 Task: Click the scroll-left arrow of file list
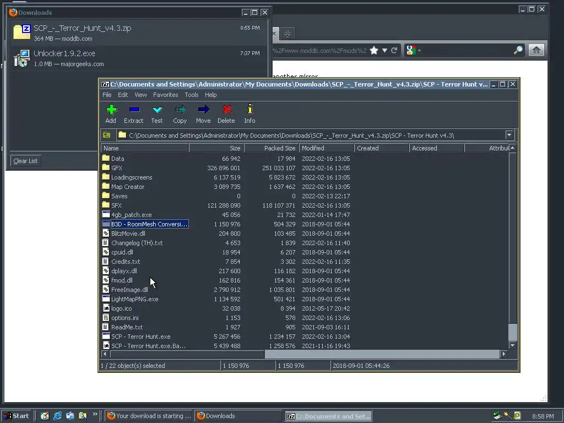(x=105, y=354)
